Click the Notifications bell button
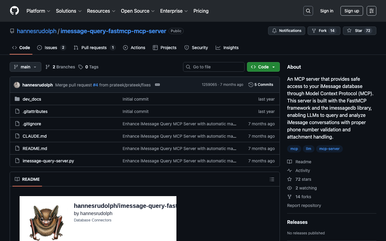The width and height of the screenshot is (386, 241). coord(286,31)
